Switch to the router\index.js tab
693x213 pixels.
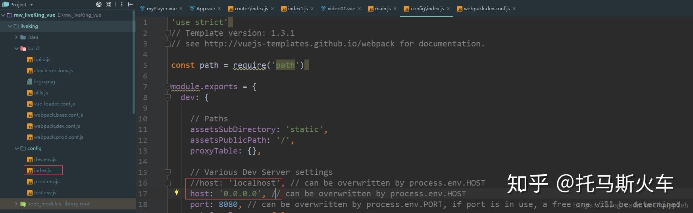[252, 9]
